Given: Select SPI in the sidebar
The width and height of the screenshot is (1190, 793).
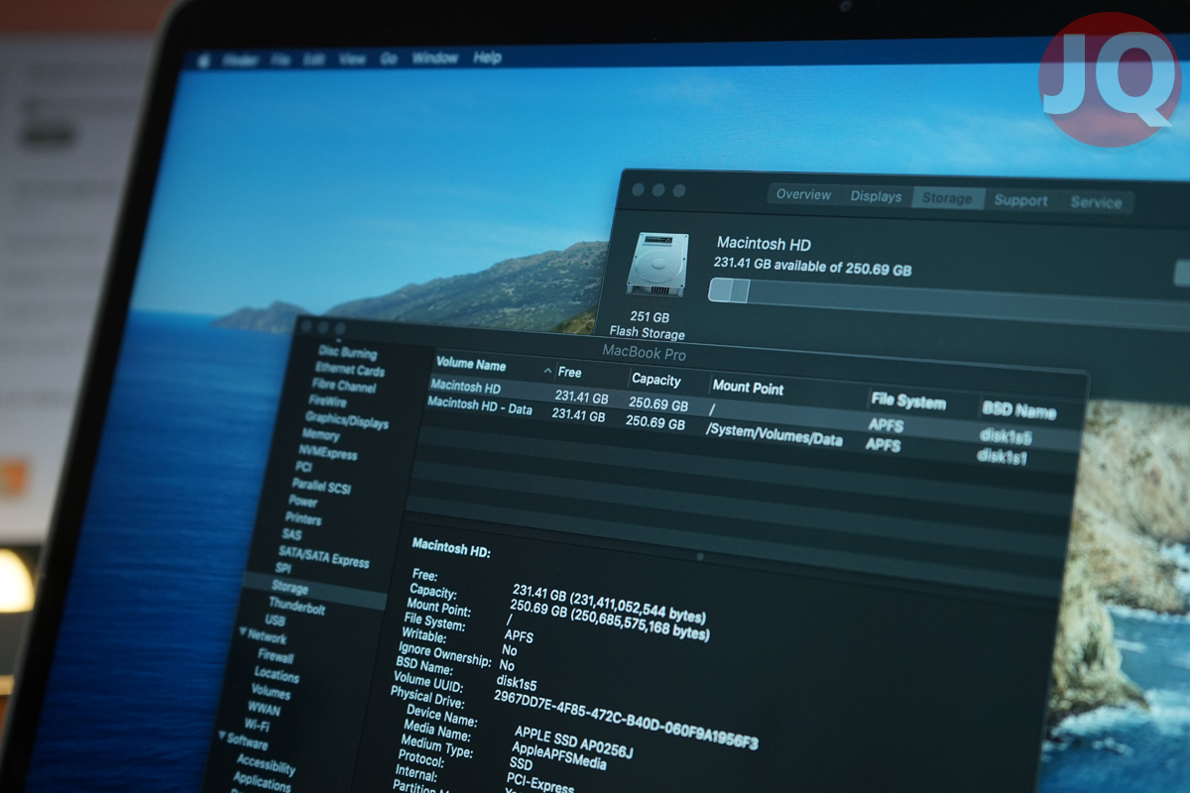Looking at the screenshot, I should point(283,568).
